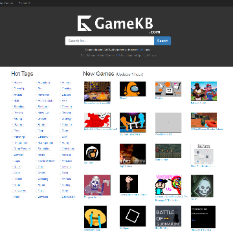Open the black text-adventure game thumbnail
The image size is (233, 233).
pos(203,217)
